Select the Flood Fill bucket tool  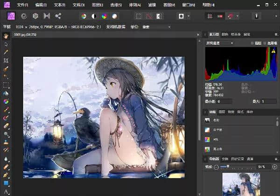6,93
